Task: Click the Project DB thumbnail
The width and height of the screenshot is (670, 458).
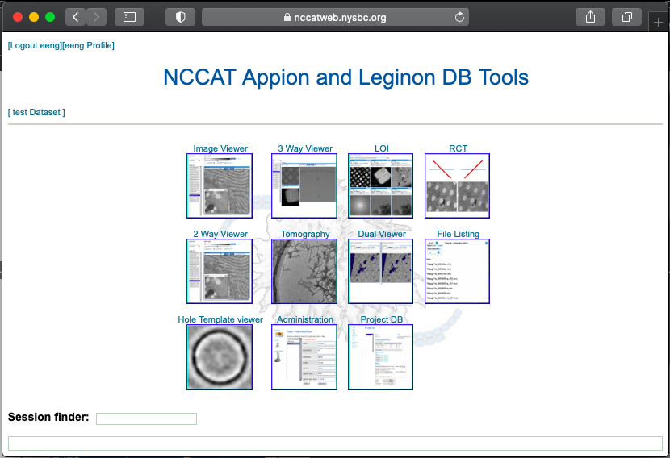Action: [380, 357]
